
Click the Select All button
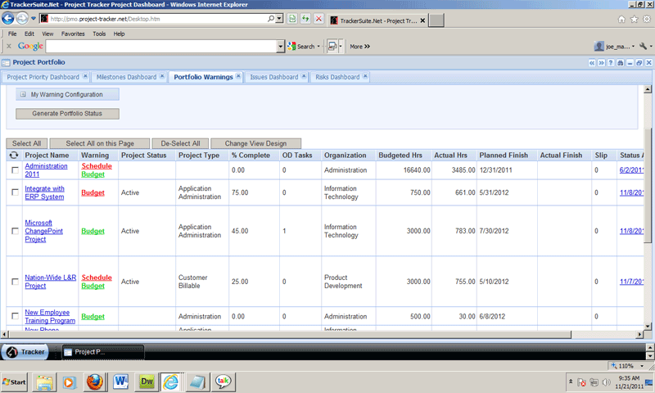pos(27,143)
